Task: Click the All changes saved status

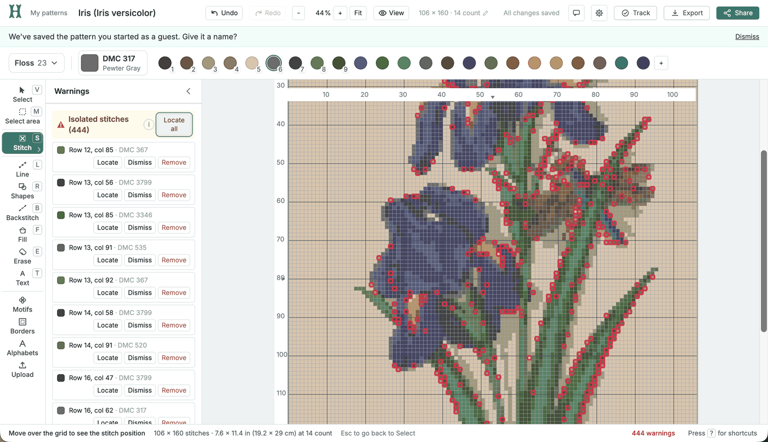Action: (x=532, y=13)
